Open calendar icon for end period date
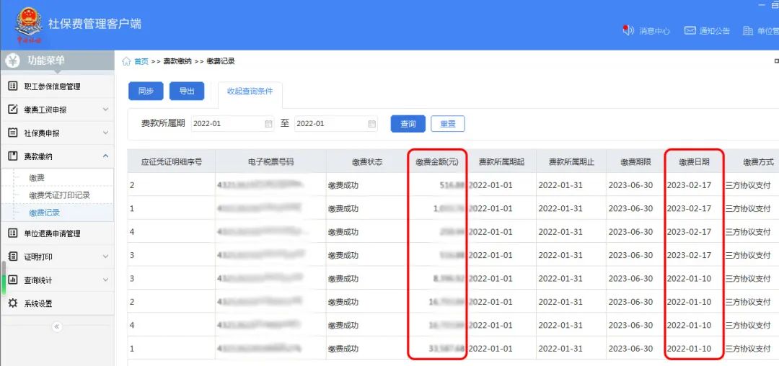The height and width of the screenshot is (366, 779). 372,124
